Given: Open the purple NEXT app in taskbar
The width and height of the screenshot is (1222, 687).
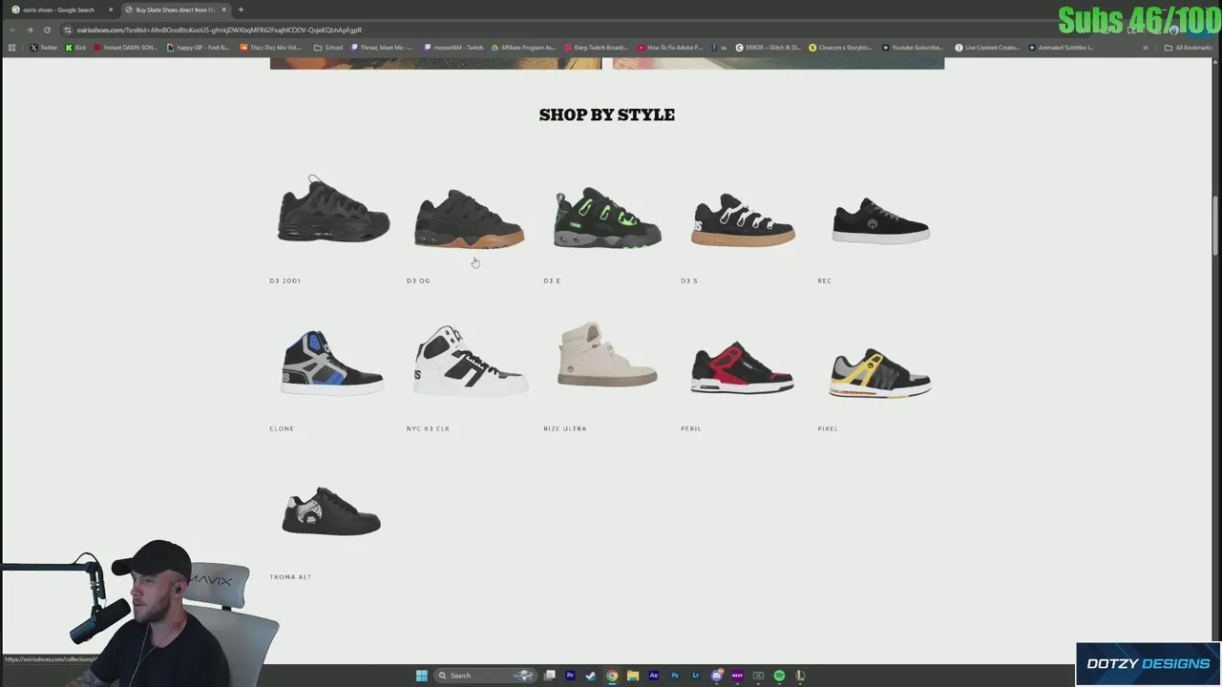Looking at the screenshot, I should (x=737, y=676).
